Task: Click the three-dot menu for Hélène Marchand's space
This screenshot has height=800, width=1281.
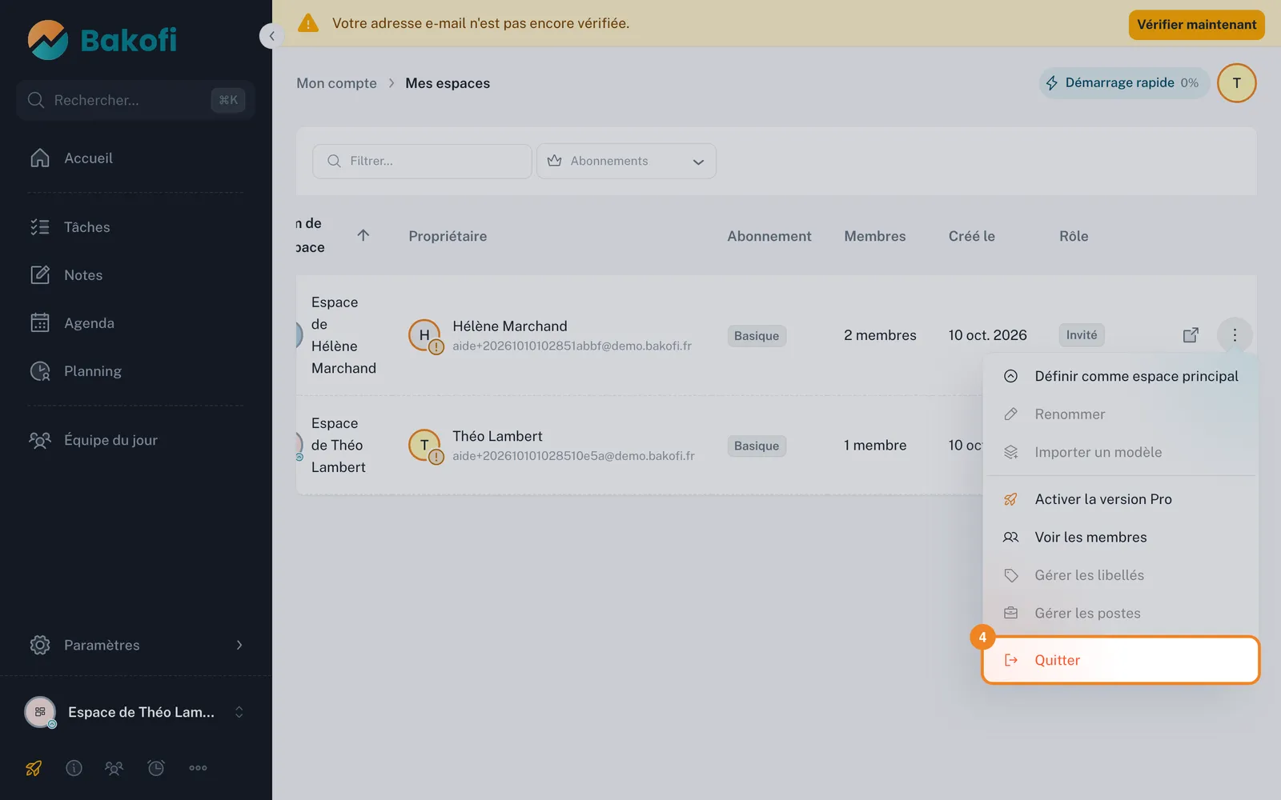Action: tap(1235, 335)
